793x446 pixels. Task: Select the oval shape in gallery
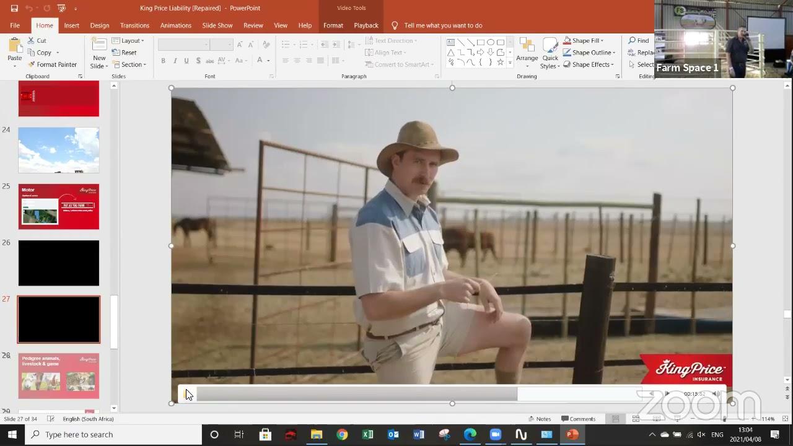tap(491, 43)
